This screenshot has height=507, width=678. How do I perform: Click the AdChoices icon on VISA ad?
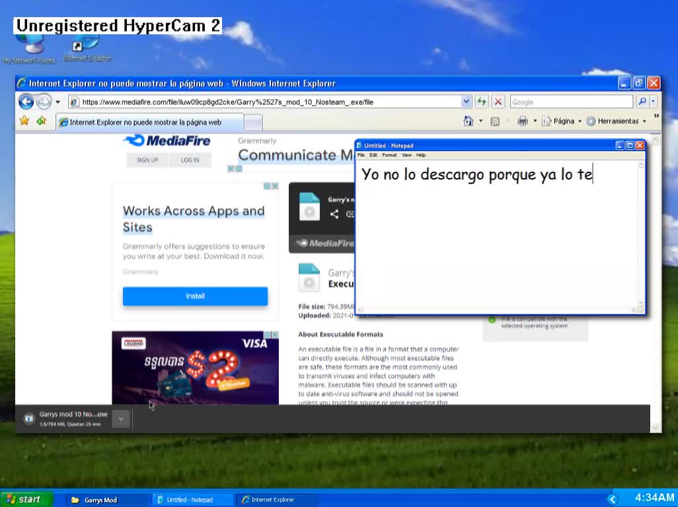point(267,335)
